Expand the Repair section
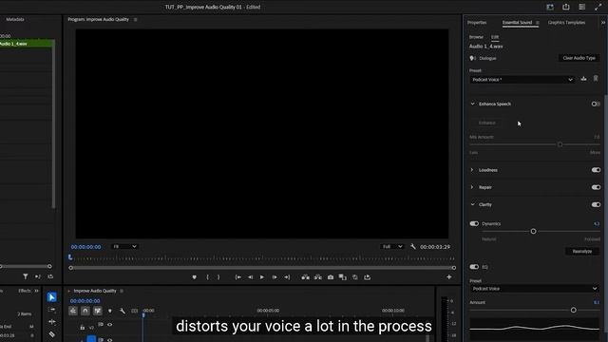Viewport: 608px width, 342px height. coord(472,187)
